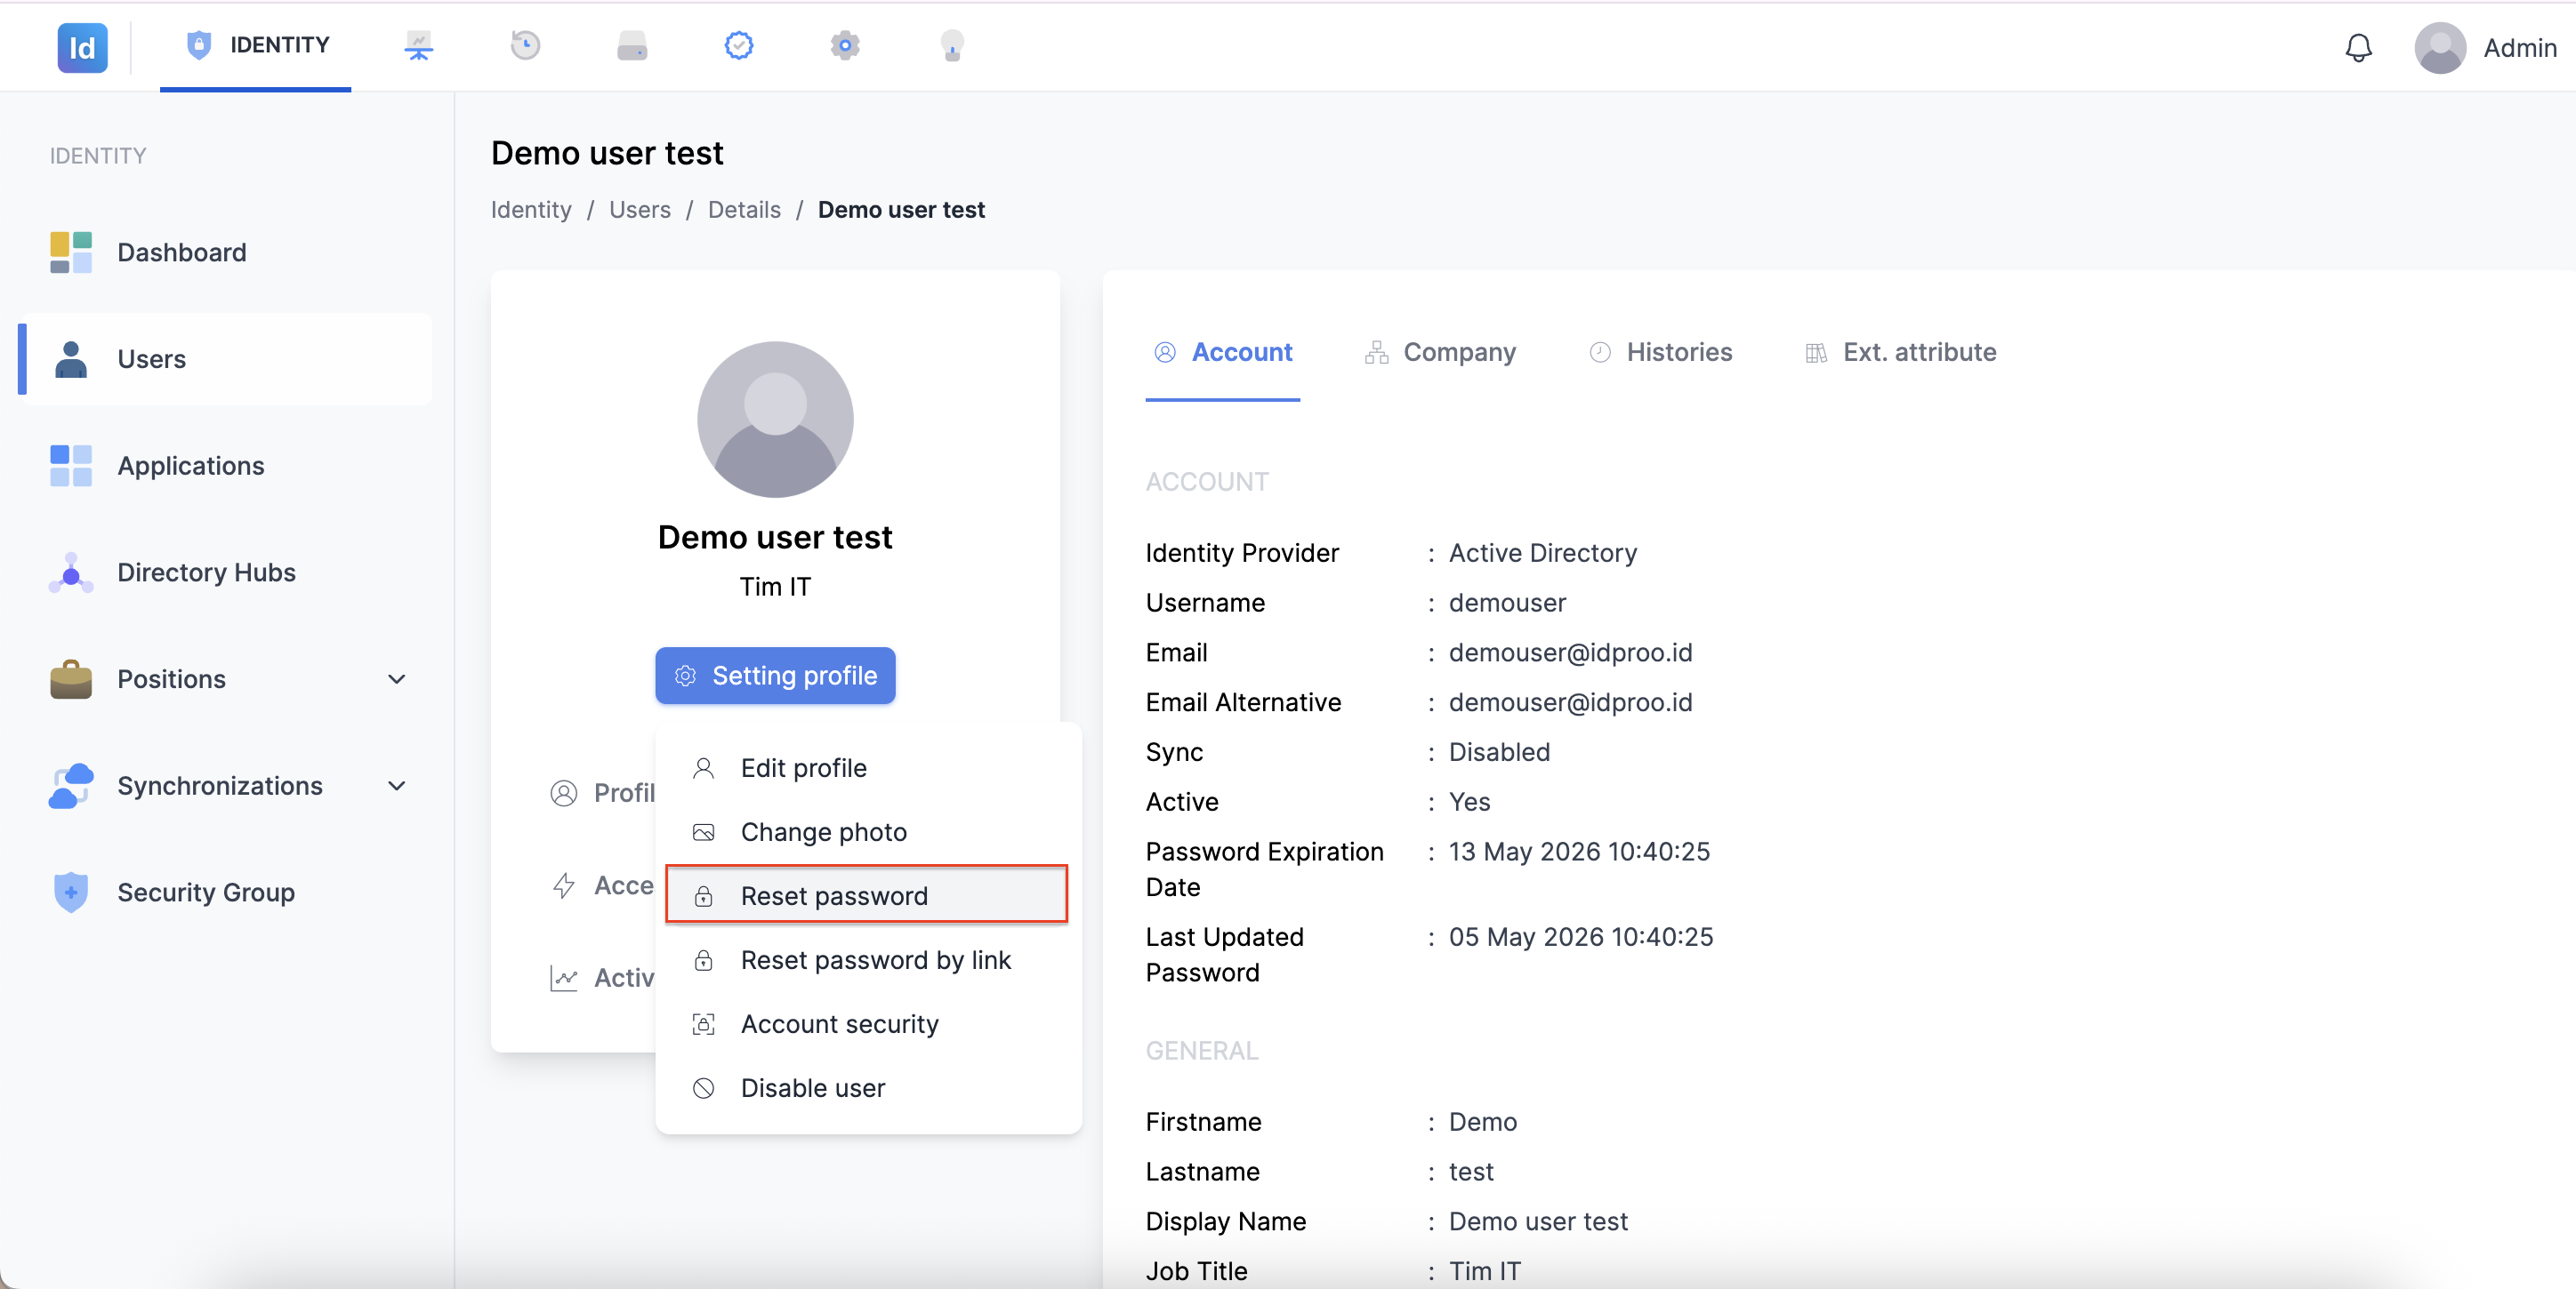Expand the Synchronizations sidebar section chevron
Screen dimensions: 2576x1289
pos(397,787)
